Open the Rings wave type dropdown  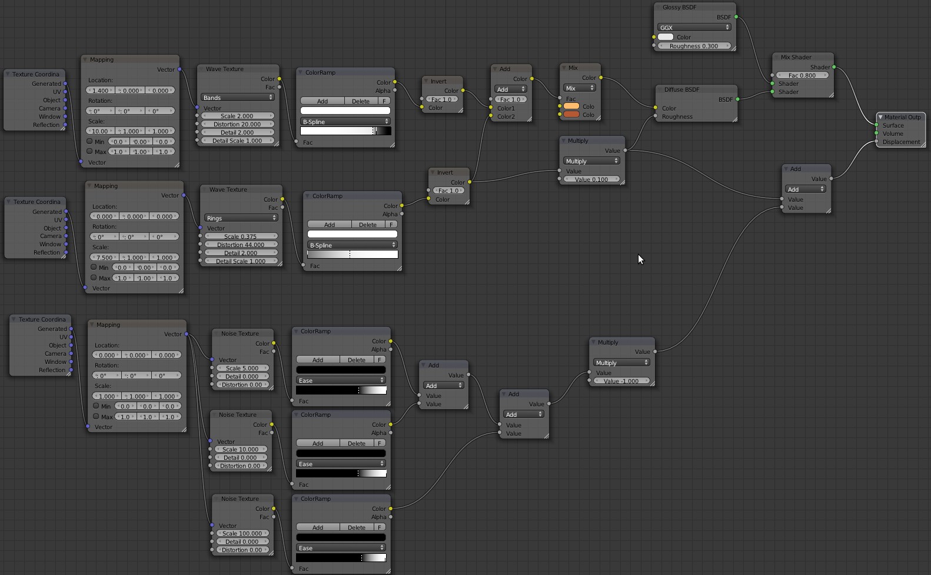point(241,218)
